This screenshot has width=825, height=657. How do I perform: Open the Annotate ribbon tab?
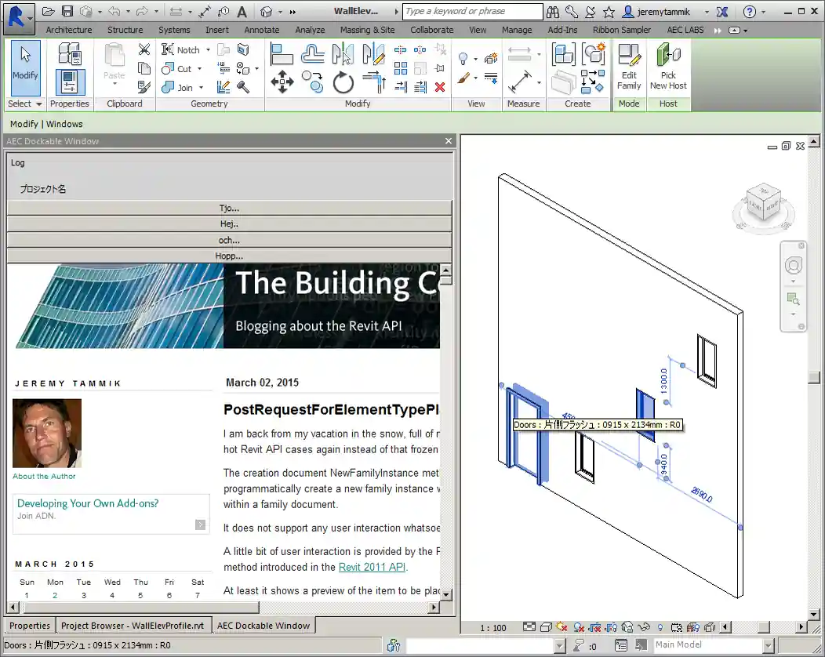(261, 30)
